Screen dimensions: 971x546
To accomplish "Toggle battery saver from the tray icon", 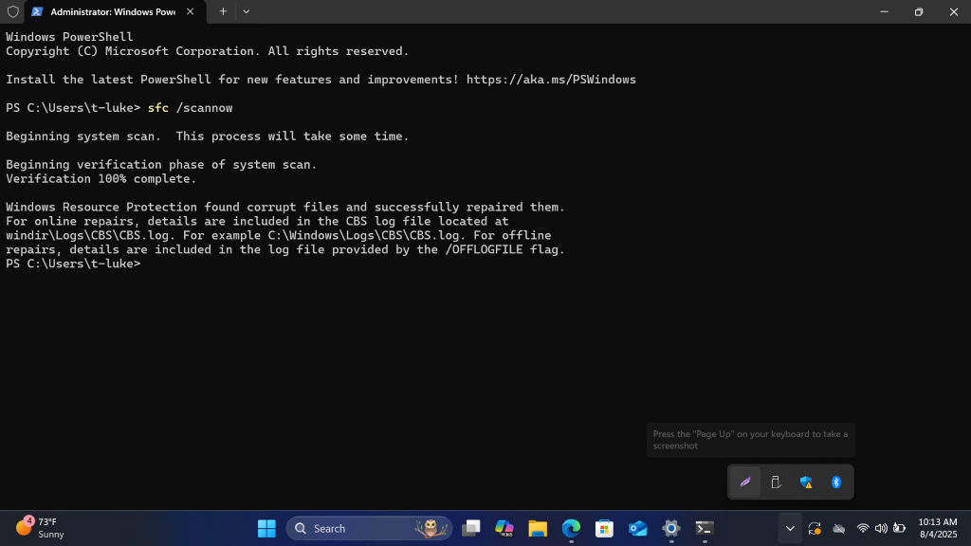I will 900,528.
